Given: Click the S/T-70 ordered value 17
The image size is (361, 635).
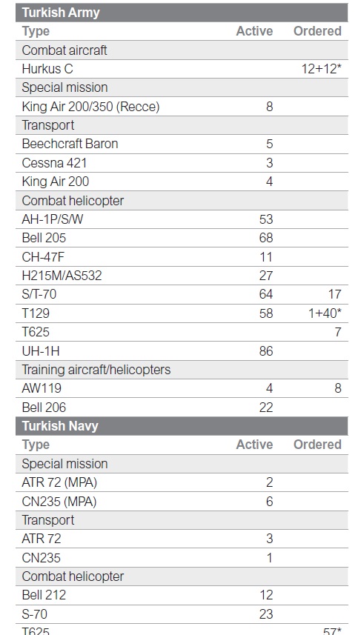Looking at the screenshot, I should coord(334,294).
